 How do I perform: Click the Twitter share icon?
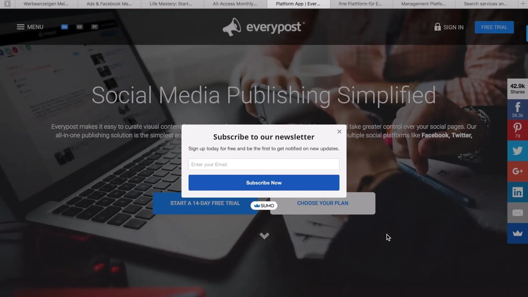(x=518, y=150)
